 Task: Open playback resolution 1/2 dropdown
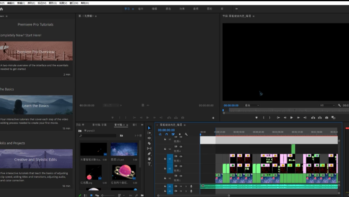[x=327, y=105]
